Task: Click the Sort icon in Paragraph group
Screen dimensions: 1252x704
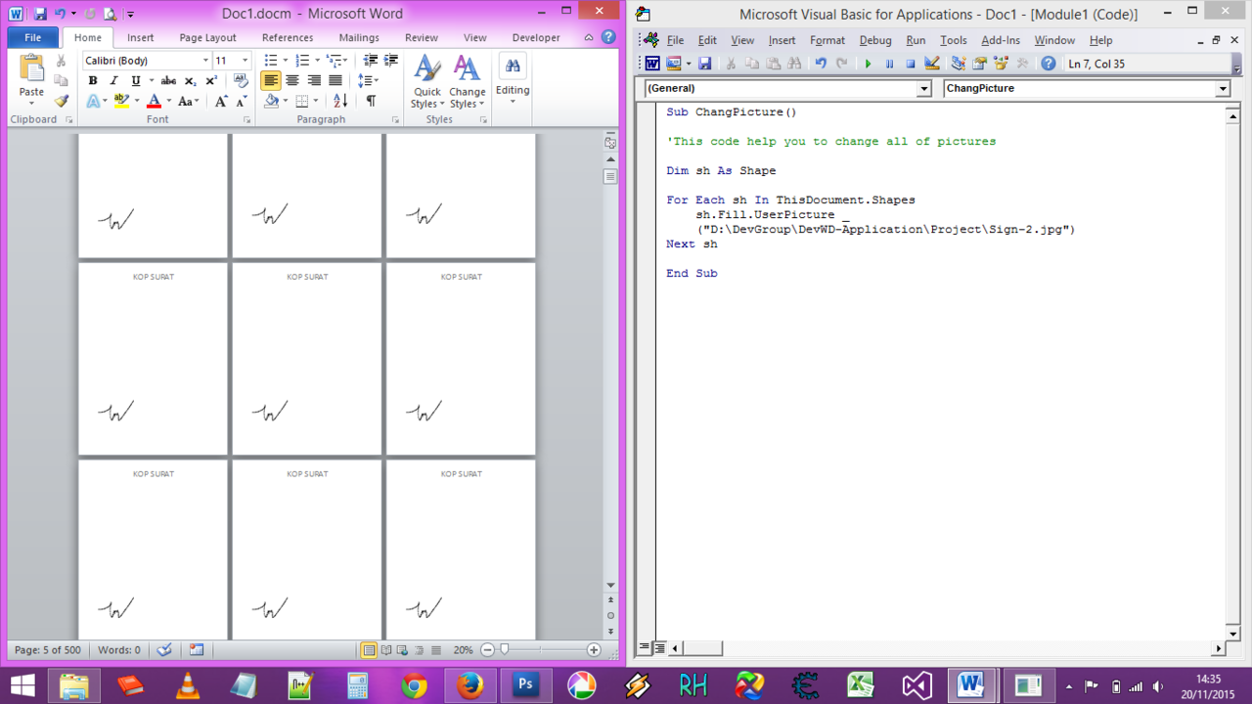Action: point(340,101)
